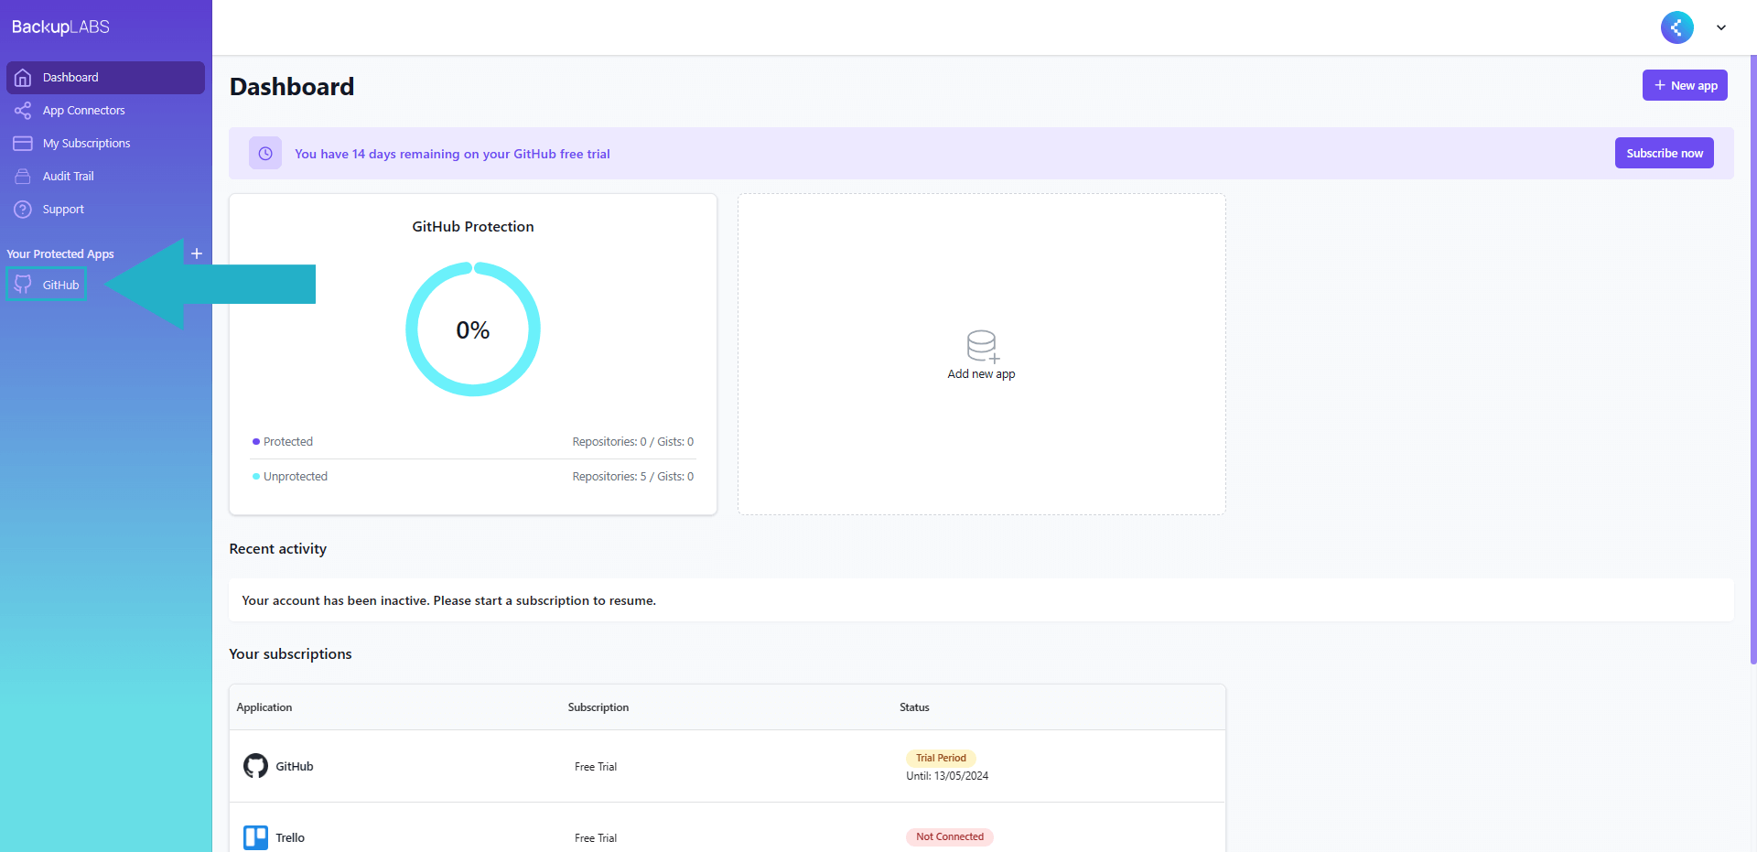Click the 0% protection progress ring

click(x=473, y=329)
